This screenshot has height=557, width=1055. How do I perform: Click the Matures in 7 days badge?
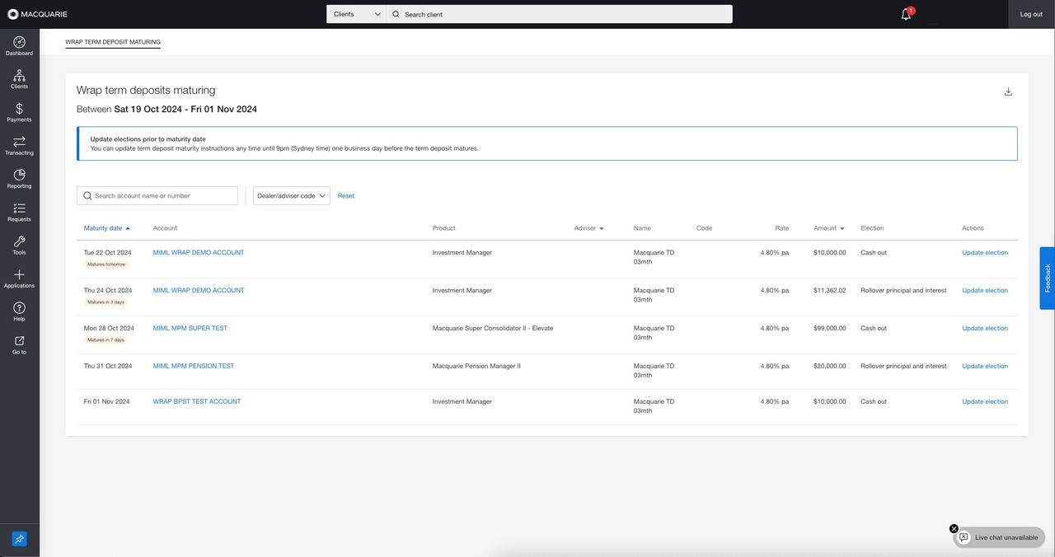(x=106, y=340)
